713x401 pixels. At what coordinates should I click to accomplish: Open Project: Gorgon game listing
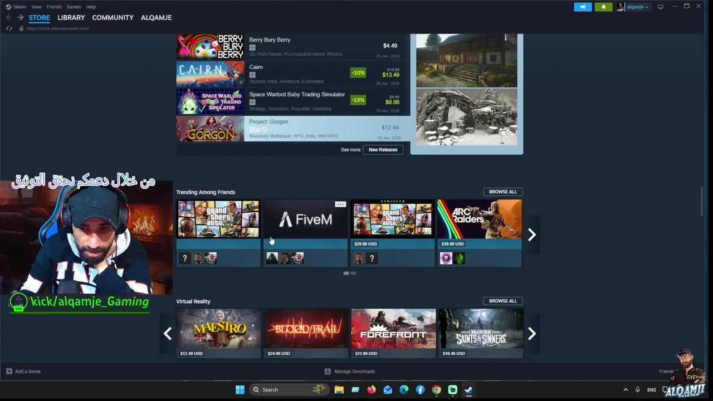point(293,129)
